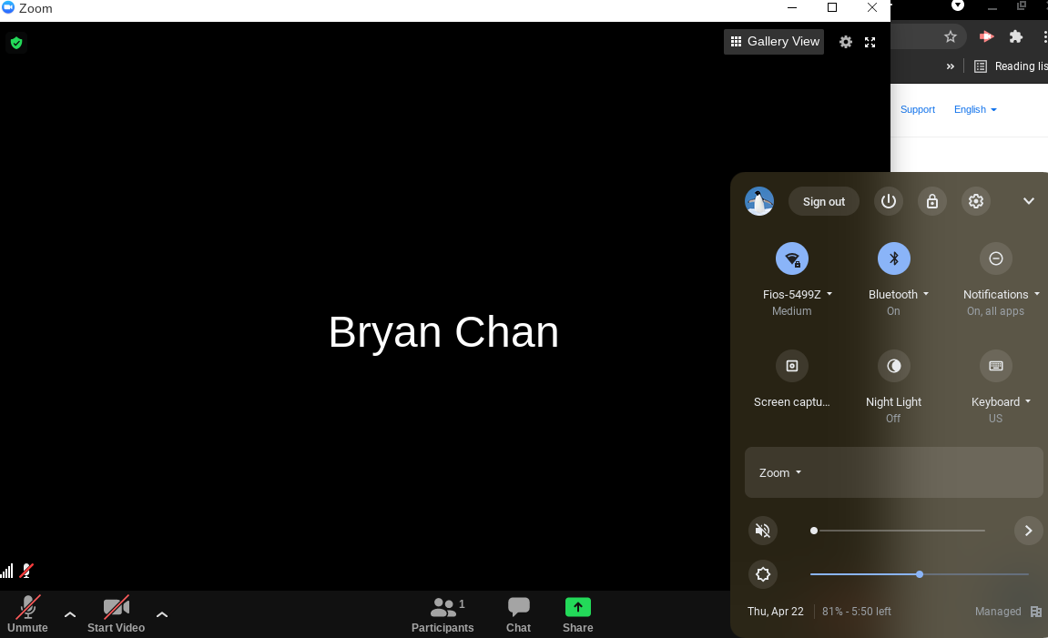
Task: Click the Keyboard input method icon
Action: pos(996,366)
